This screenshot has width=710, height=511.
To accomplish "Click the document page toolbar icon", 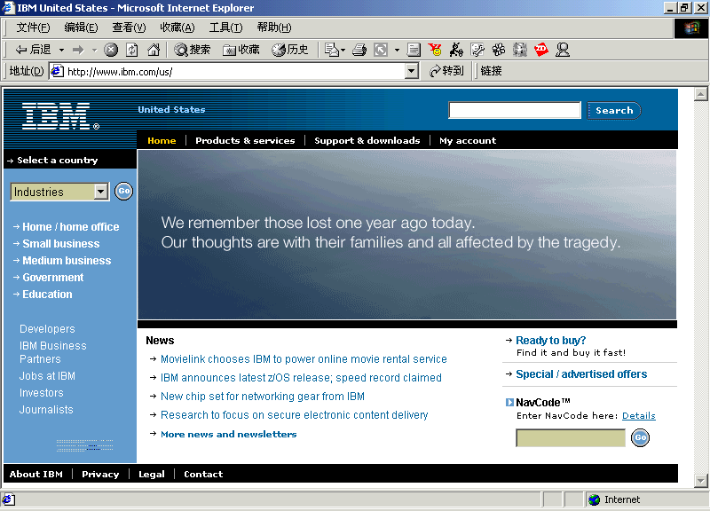I will point(414,50).
